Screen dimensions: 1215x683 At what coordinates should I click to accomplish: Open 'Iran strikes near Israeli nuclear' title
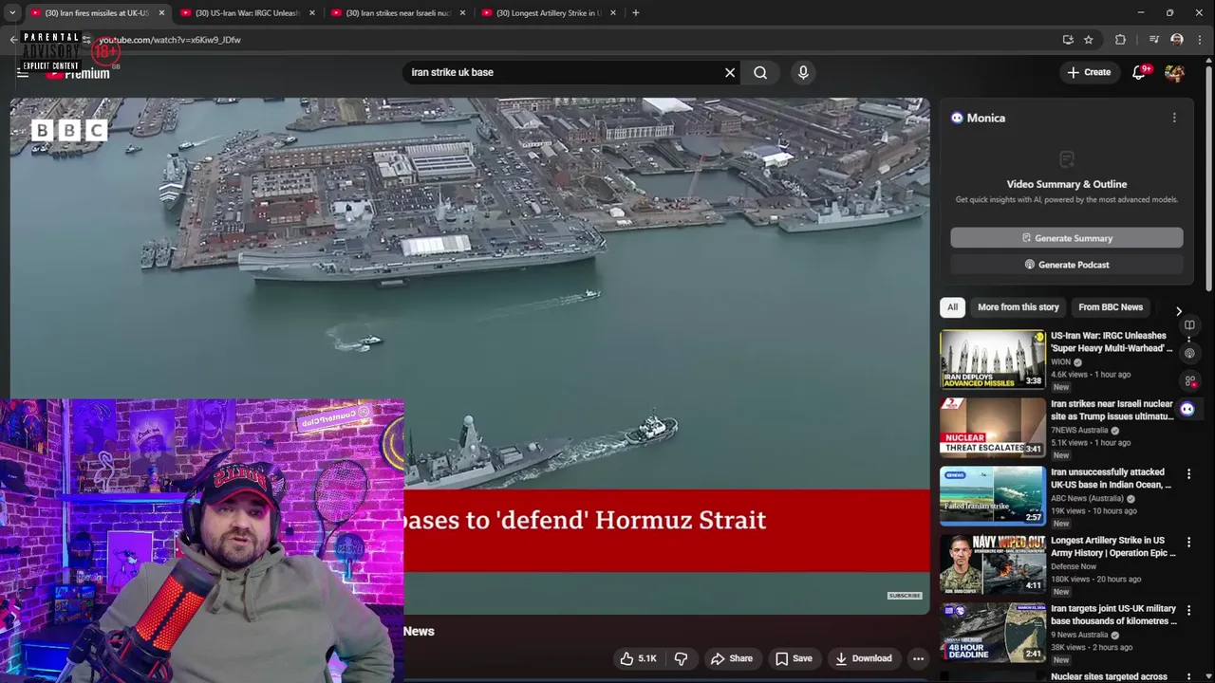tap(1112, 410)
